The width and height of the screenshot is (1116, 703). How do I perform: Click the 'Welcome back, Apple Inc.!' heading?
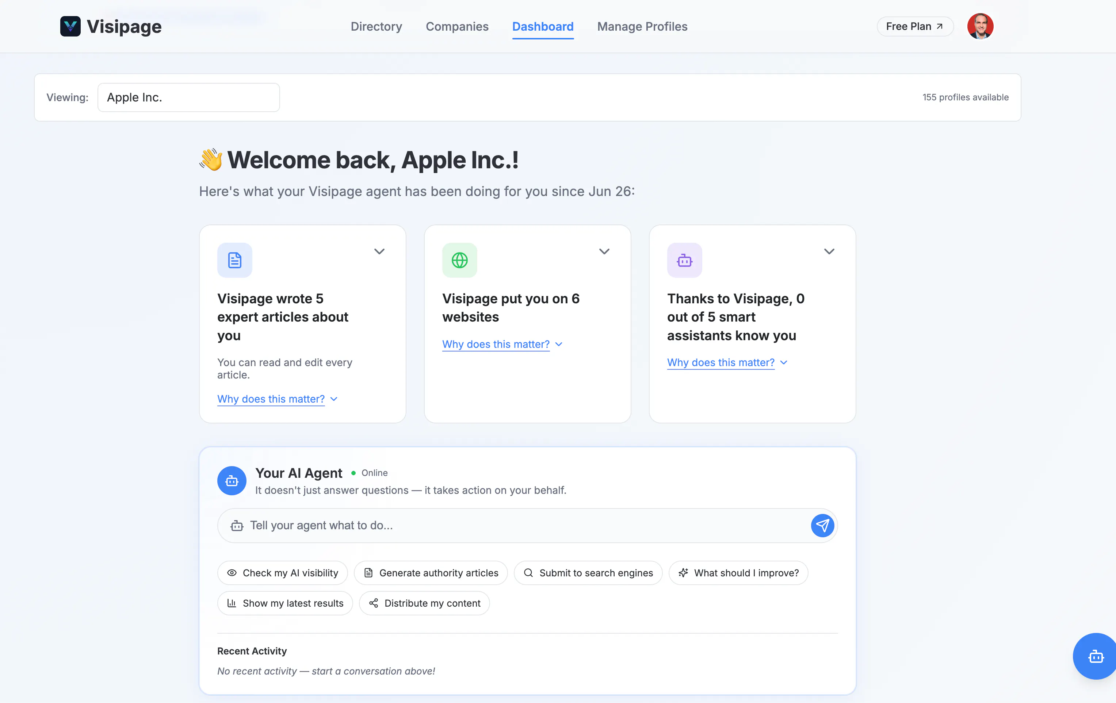click(x=373, y=160)
